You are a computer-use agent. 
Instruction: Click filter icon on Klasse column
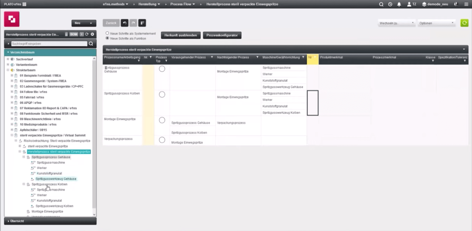click(433, 61)
